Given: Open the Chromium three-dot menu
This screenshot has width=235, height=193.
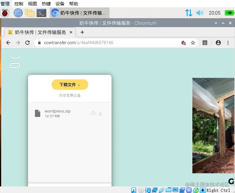Looking at the screenshot, I should pyautogui.click(x=228, y=43).
